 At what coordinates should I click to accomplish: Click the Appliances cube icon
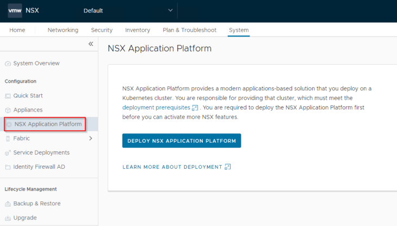point(8,110)
